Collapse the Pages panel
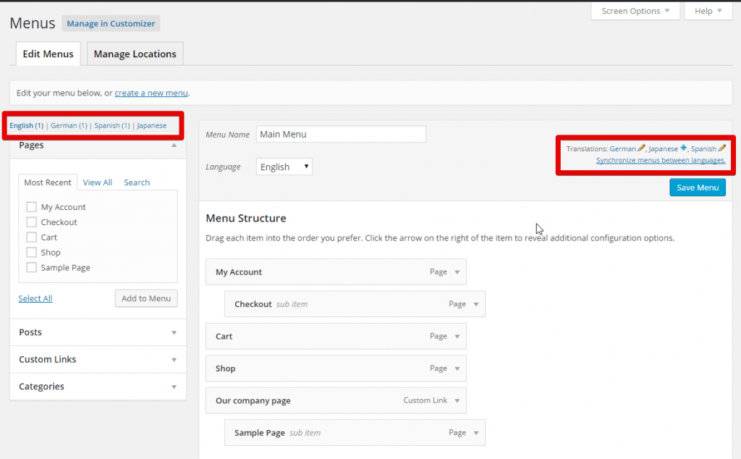The image size is (741, 459). 174,145
